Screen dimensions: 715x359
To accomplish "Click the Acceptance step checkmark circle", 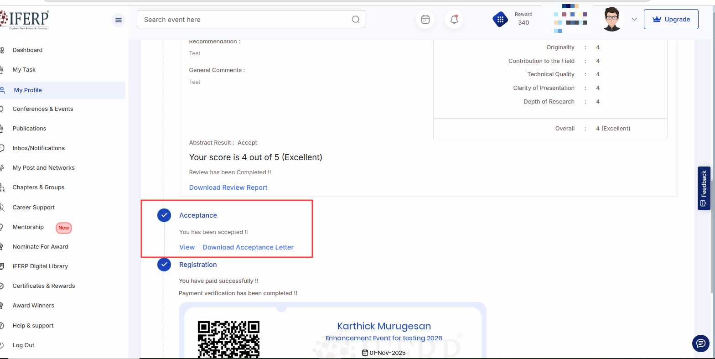I will coord(164,215).
